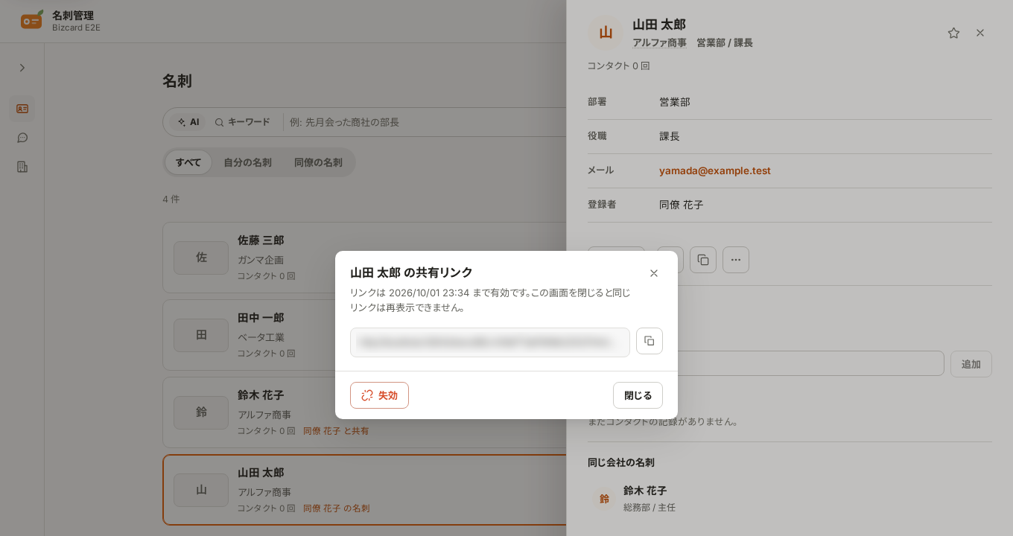Screen dimensions: 1013x536
Task: Select the すべて tab
Action: pyautogui.click(x=188, y=162)
